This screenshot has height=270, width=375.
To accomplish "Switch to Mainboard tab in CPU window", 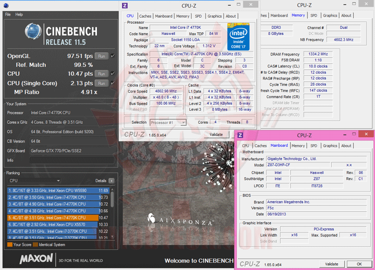I will (164, 16).
